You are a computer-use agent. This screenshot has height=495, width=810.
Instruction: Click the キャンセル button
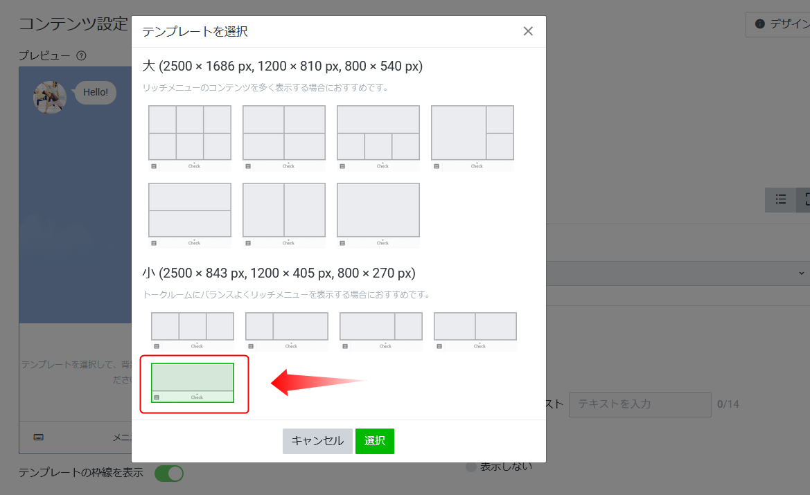click(317, 441)
